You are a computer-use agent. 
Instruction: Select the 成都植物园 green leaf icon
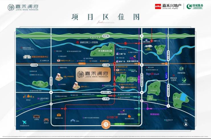click(x=181, y=69)
